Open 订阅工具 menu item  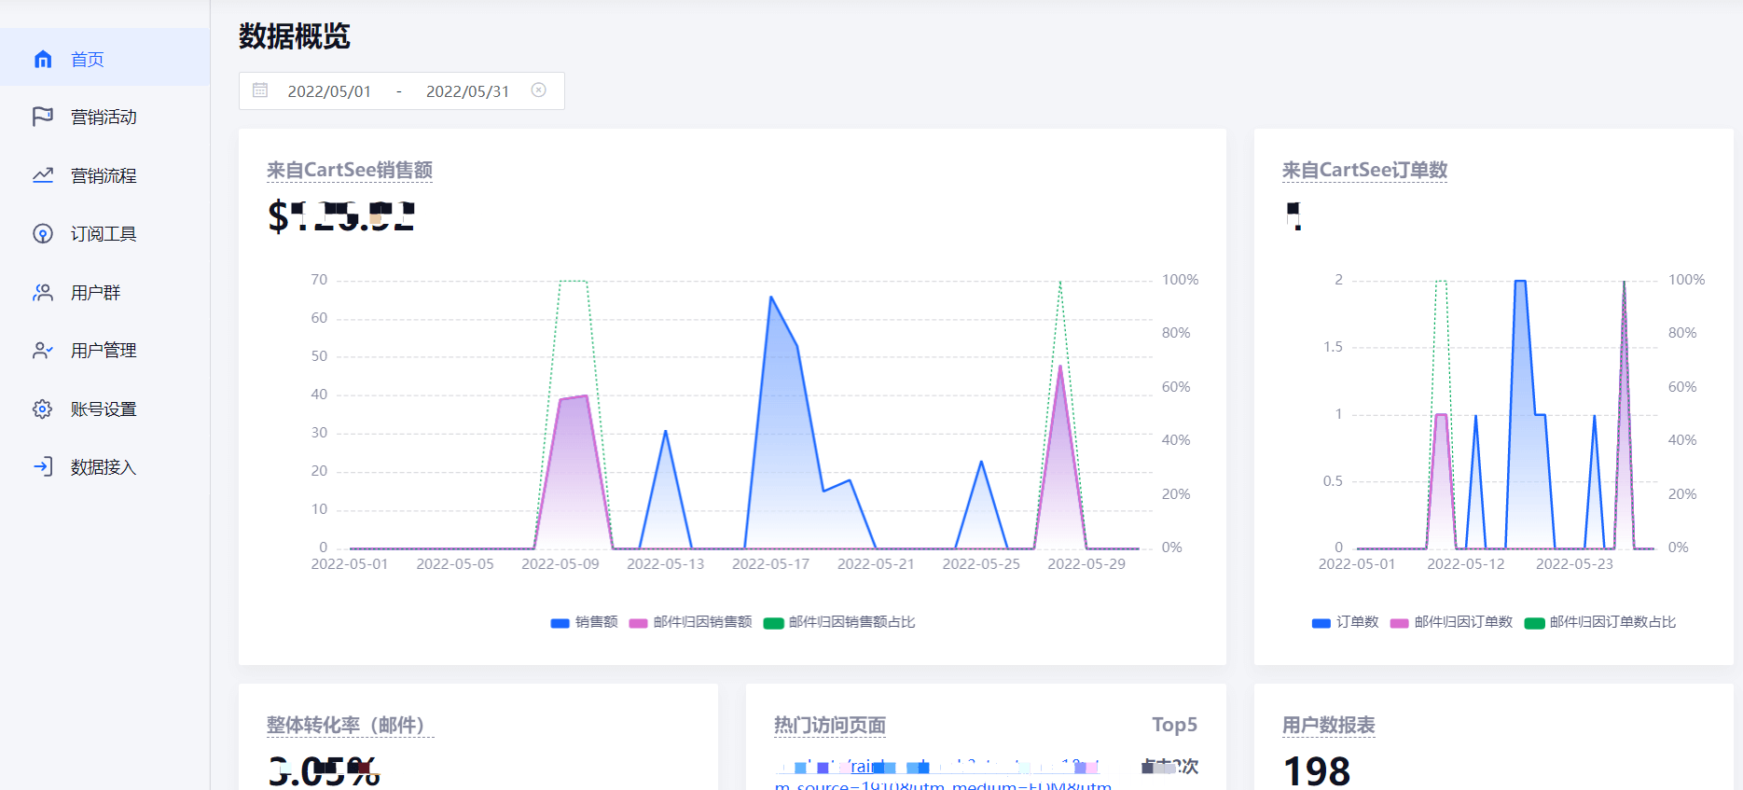point(104,233)
